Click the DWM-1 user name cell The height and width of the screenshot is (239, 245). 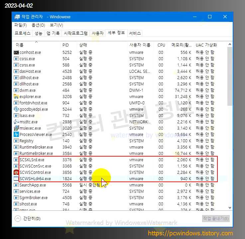click(136, 90)
